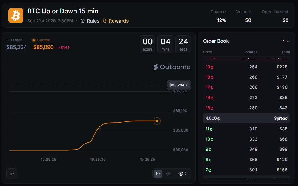Click the 24 secs countdown box

183,44
